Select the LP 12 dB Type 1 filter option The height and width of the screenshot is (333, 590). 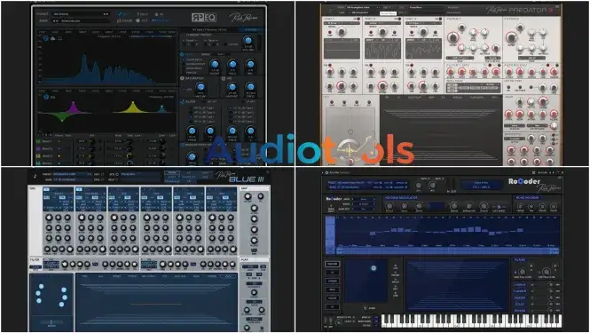241,107
